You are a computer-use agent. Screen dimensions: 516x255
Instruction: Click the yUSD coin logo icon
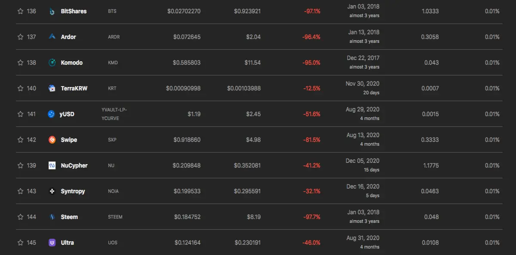(x=52, y=114)
